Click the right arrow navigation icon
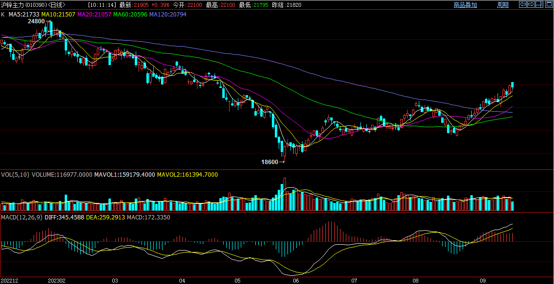This screenshot has width=554, height=284. (531, 4)
